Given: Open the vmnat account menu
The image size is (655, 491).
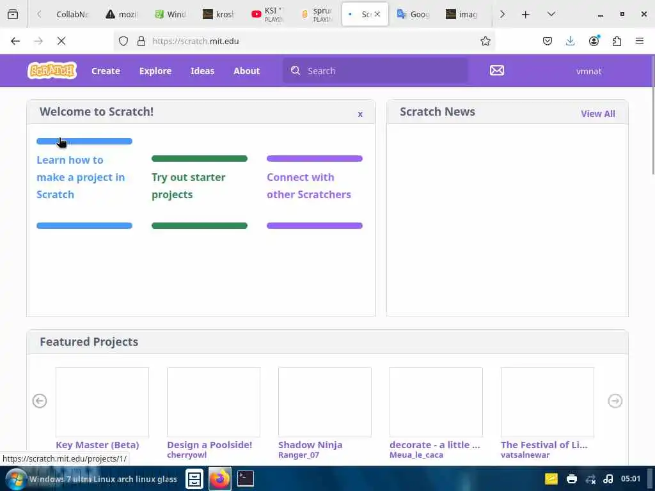Looking at the screenshot, I should tap(588, 71).
